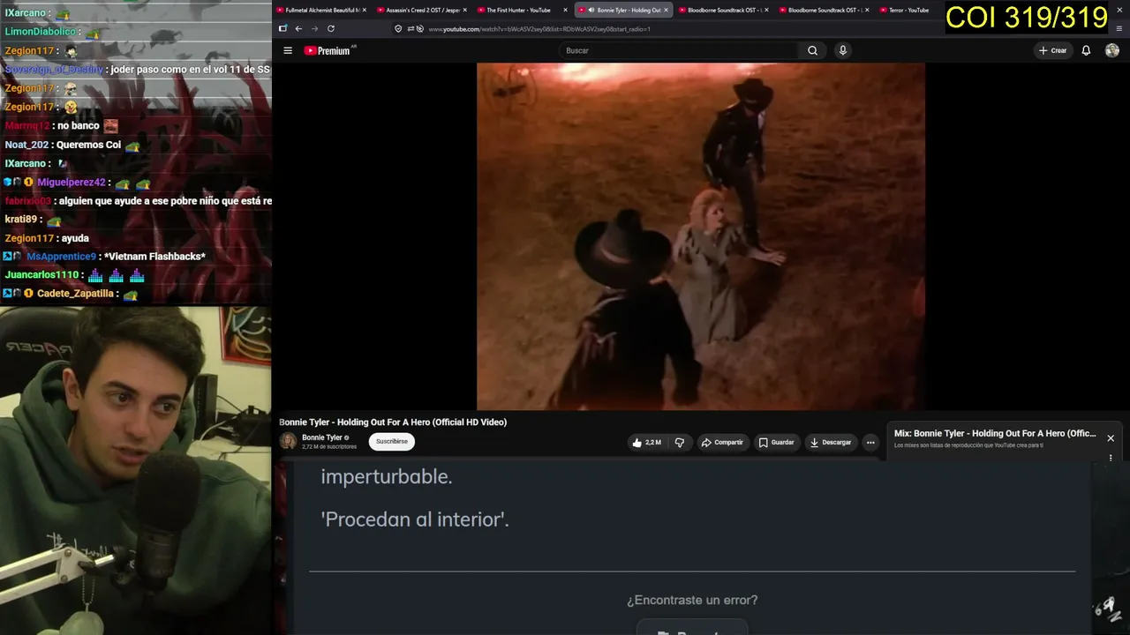1130x635 pixels.
Task: Close the Fullmetal Alchemist tab
Action: [x=364, y=10]
